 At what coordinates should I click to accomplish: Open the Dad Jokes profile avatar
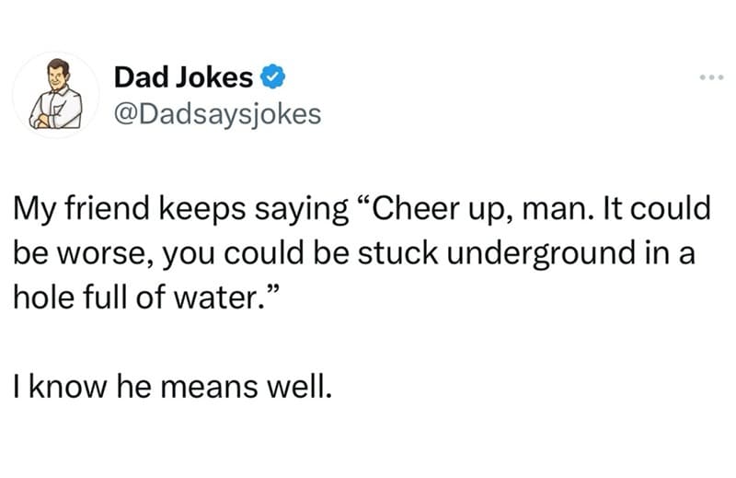click(x=56, y=94)
